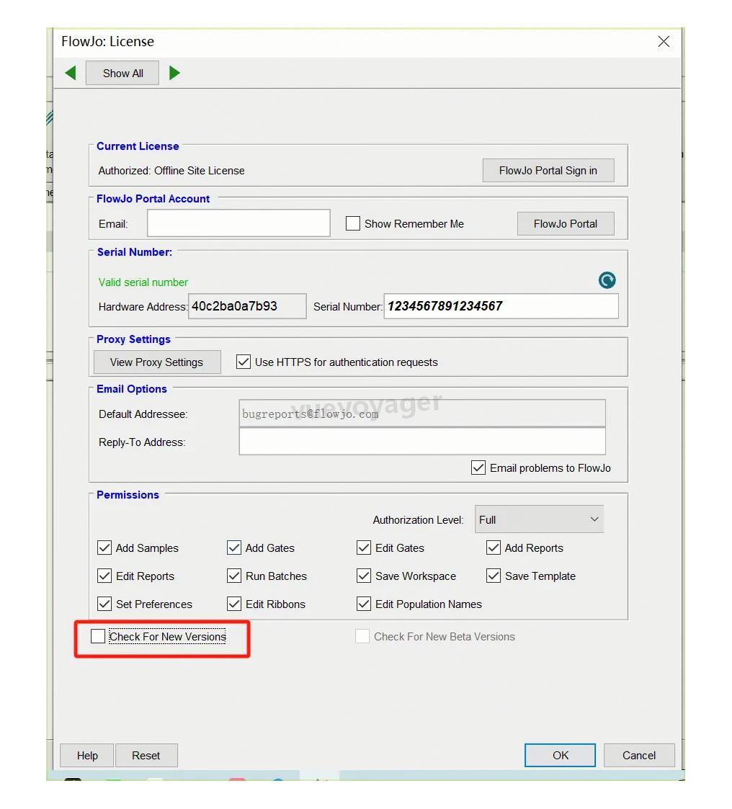The image size is (732, 809).
Task: Open View Proxy Settings
Action: [157, 362]
